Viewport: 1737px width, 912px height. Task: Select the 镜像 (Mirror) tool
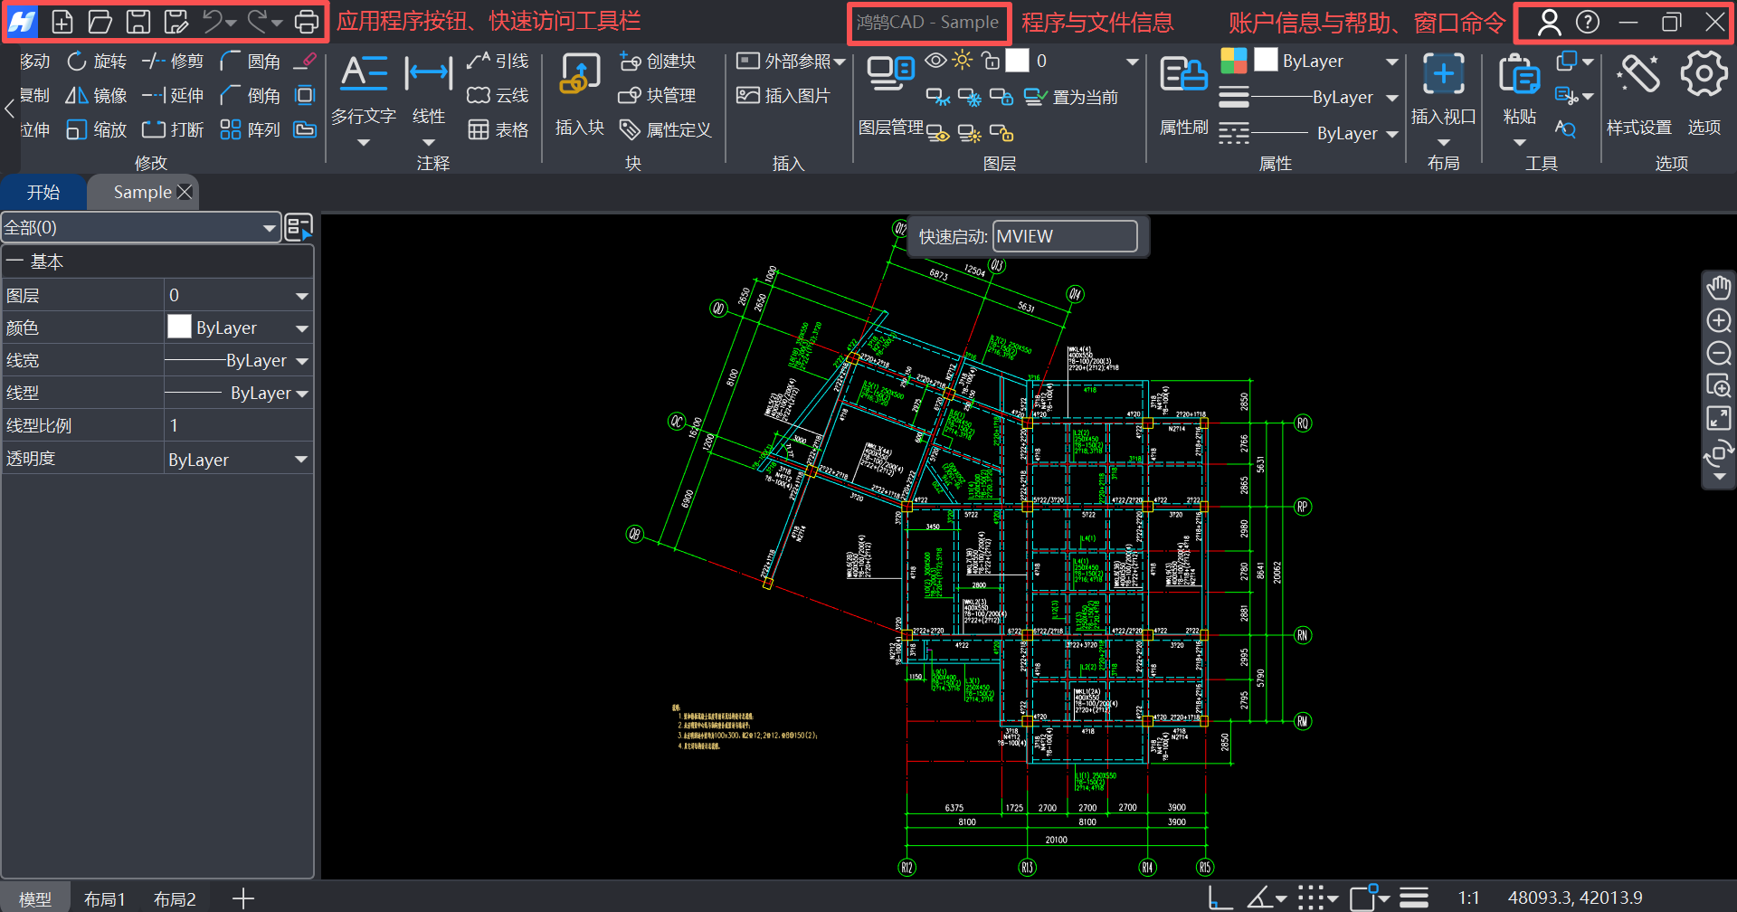click(x=96, y=95)
